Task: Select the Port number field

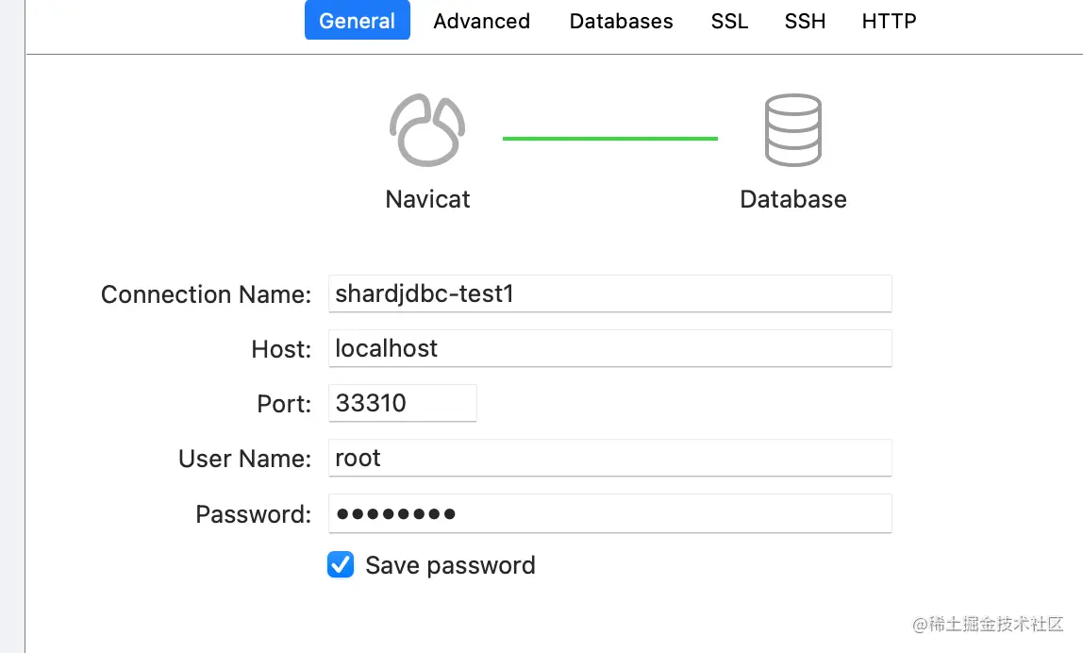Action: 402,404
